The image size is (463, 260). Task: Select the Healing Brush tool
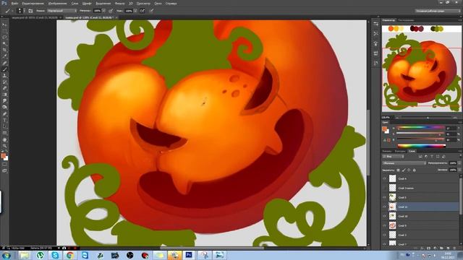4,63
